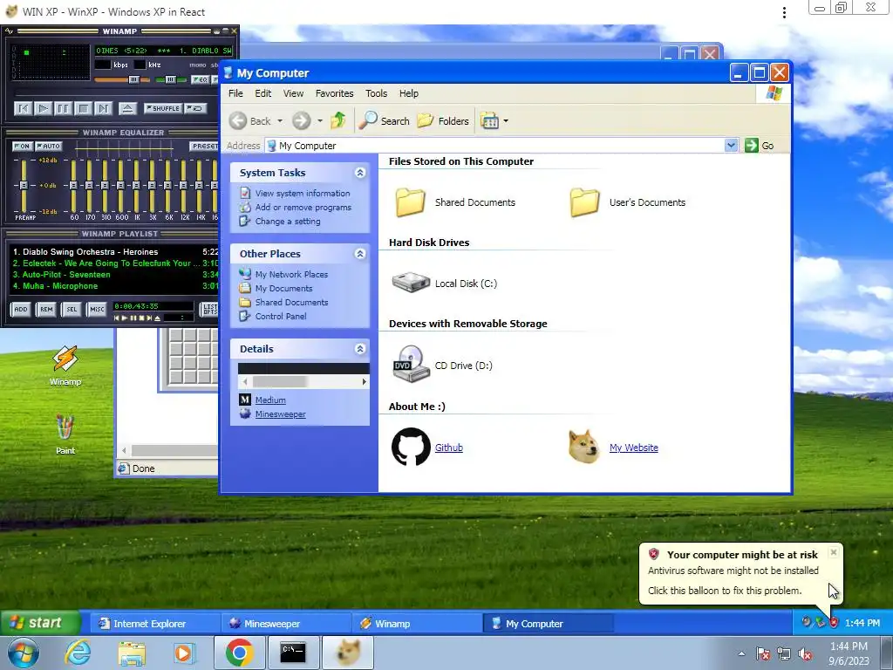
Task: Open equalizer Presets menu
Action: 204,147
